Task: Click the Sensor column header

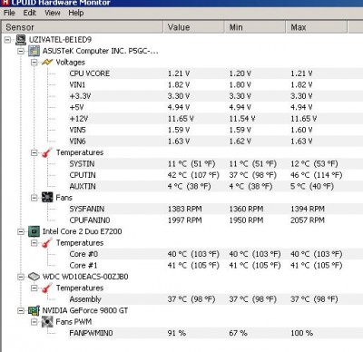Action: (83, 27)
